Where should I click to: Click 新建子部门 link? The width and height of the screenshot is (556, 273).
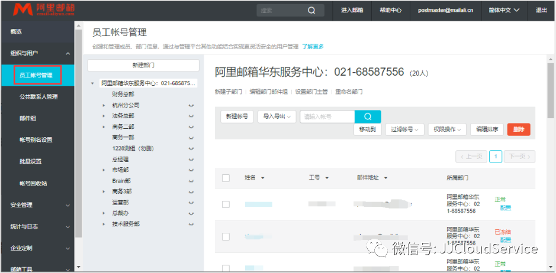point(228,92)
